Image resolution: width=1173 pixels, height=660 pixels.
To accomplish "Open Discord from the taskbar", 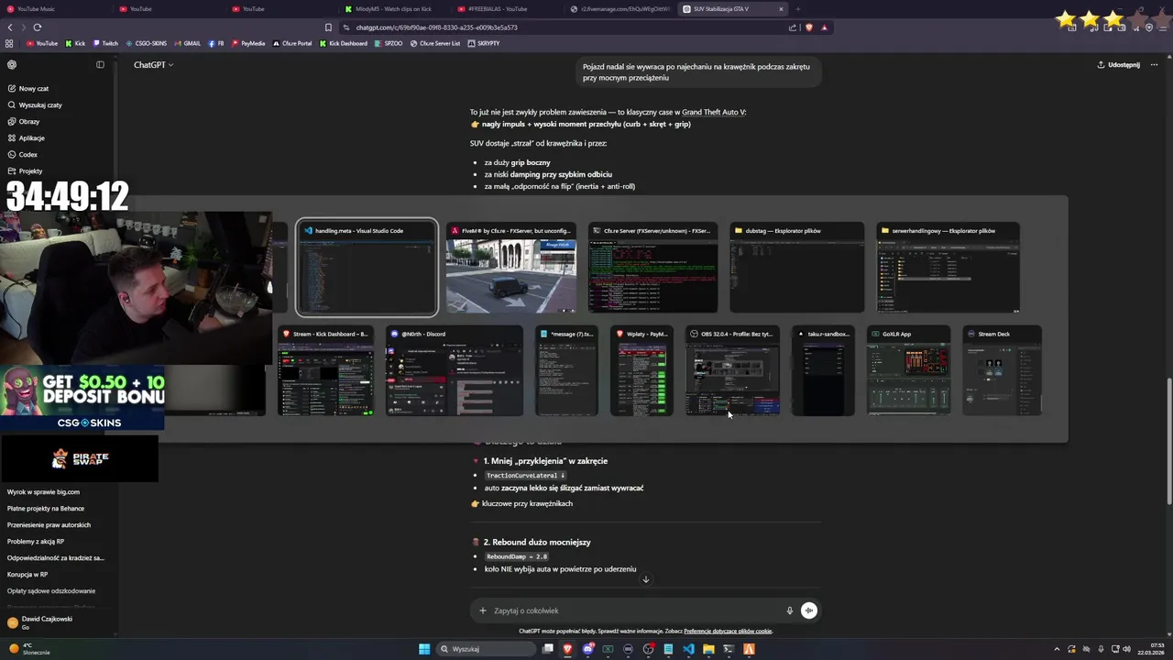I will pos(587,649).
